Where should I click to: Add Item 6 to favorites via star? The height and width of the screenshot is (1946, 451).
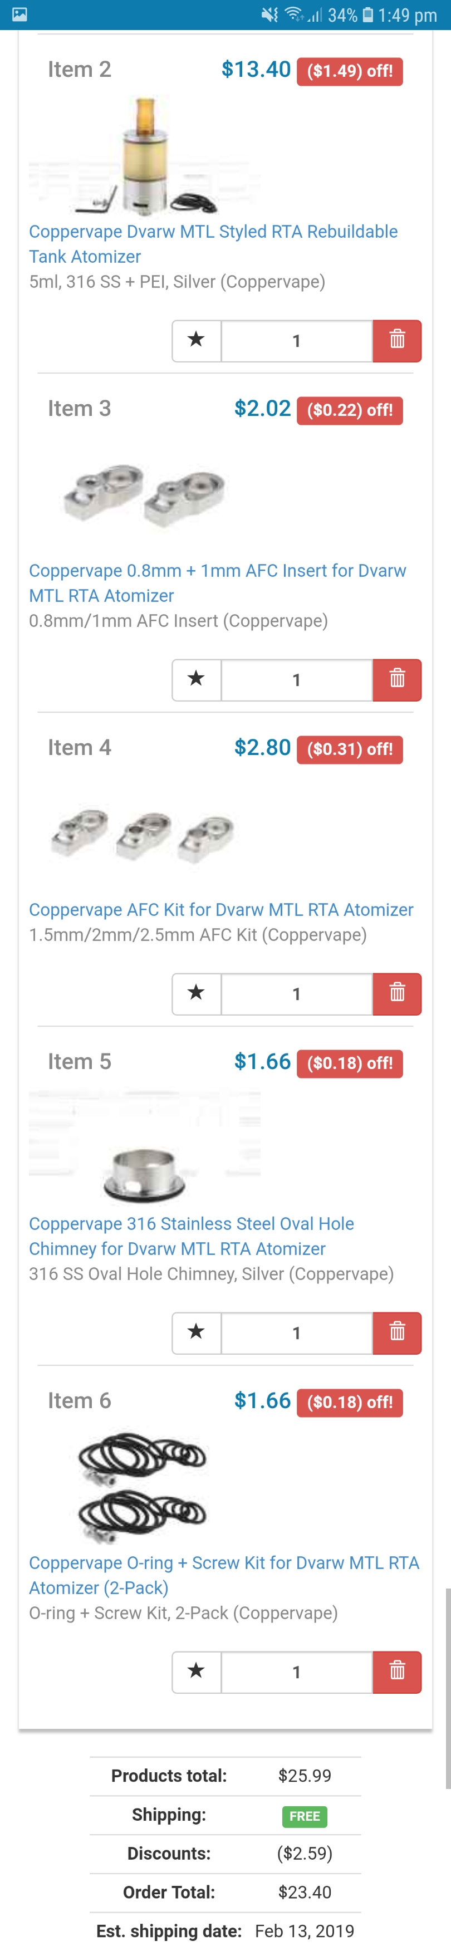pos(197,1671)
